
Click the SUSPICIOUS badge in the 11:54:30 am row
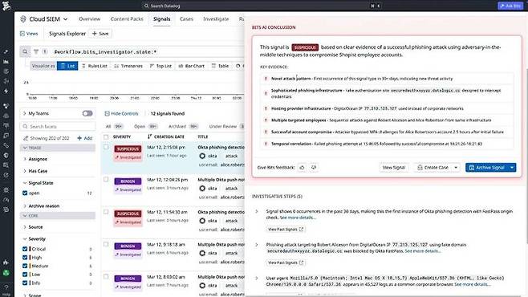coord(128,214)
